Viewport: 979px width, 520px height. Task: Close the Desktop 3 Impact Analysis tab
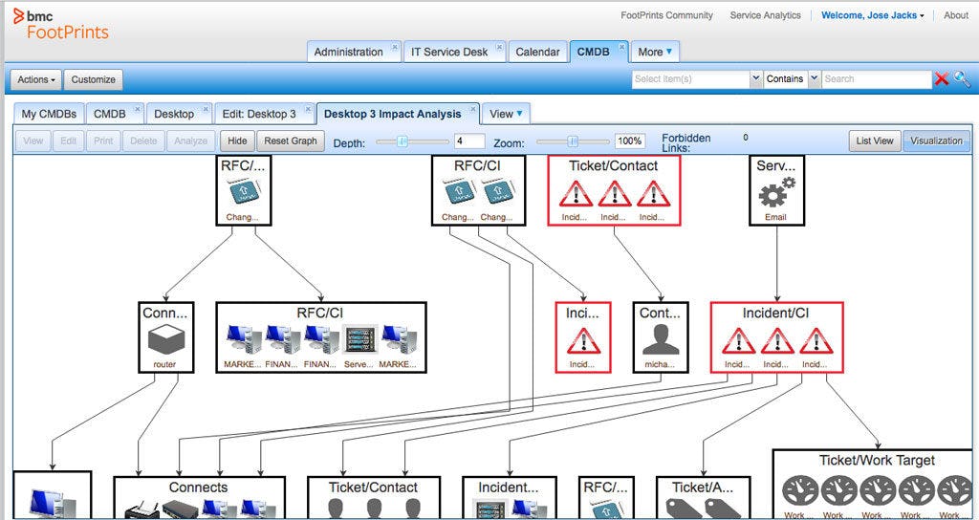(473, 109)
